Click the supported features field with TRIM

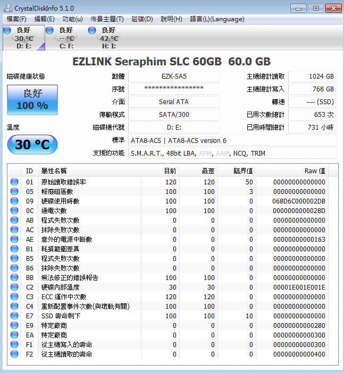232,154
